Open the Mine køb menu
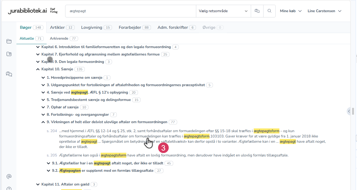The height and width of the screenshot is (190, 357). pos(291,11)
